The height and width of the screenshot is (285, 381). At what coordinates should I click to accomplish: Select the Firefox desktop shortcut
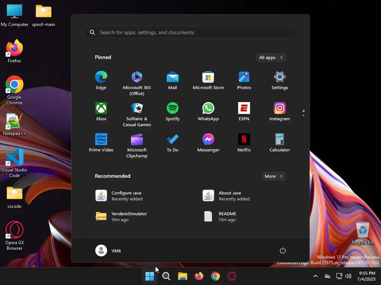(15, 51)
